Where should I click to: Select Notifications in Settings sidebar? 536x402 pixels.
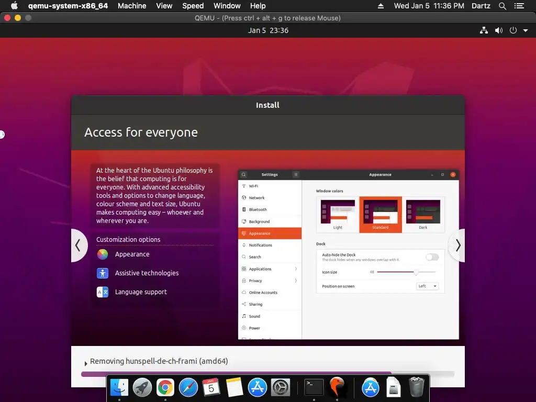[x=270, y=245]
